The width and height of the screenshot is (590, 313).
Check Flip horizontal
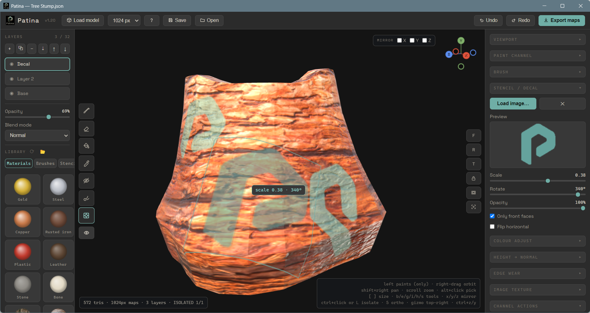pyautogui.click(x=492, y=226)
